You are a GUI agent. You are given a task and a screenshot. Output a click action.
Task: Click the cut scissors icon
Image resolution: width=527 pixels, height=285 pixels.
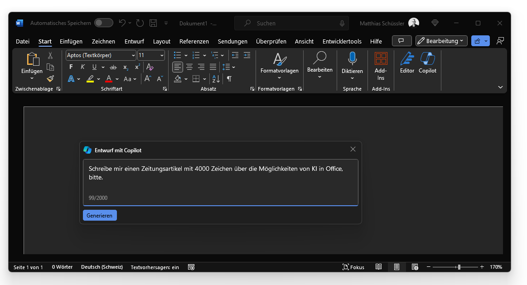(50, 55)
